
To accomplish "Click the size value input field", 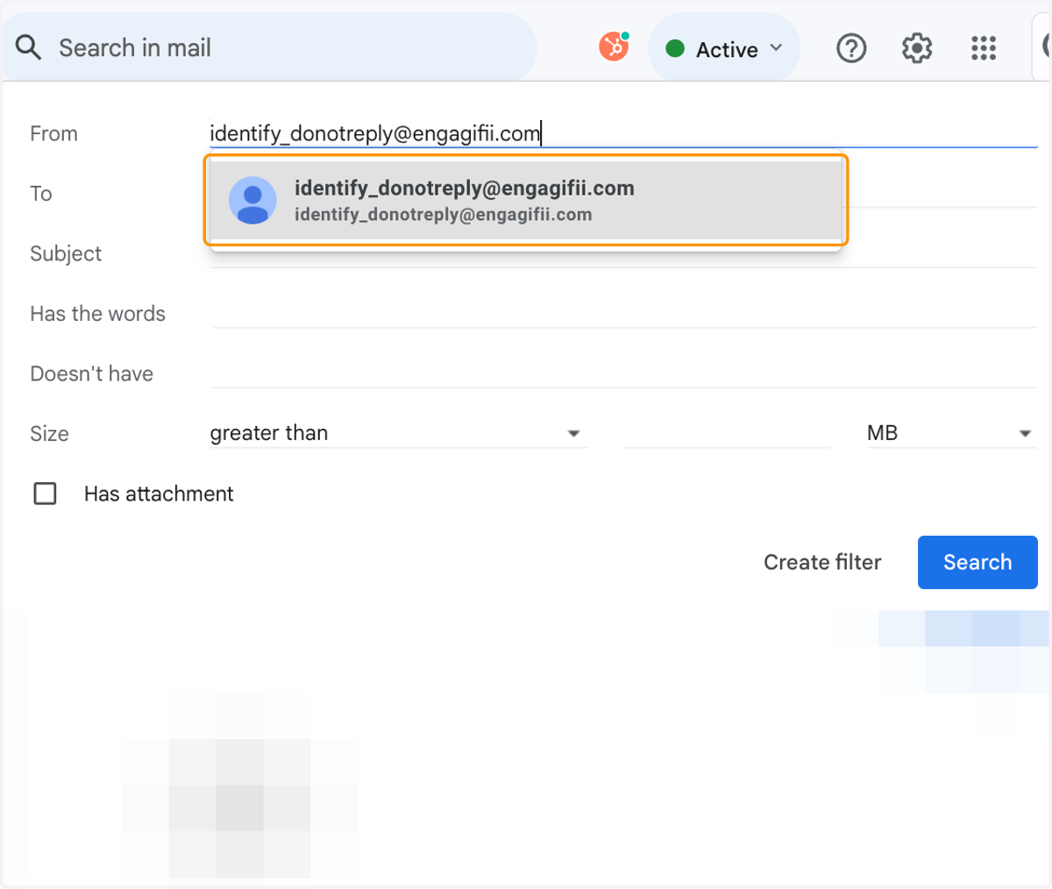I will point(727,433).
